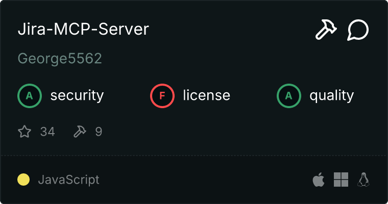The width and height of the screenshot is (388, 204).
Task: Open the George5562 author link
Action: 60,59
